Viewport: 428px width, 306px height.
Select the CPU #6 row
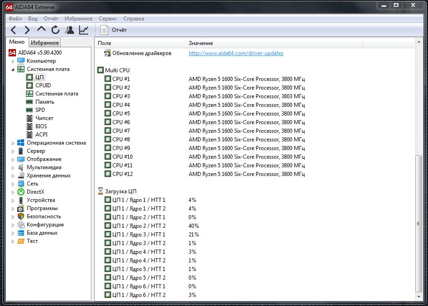204,122
